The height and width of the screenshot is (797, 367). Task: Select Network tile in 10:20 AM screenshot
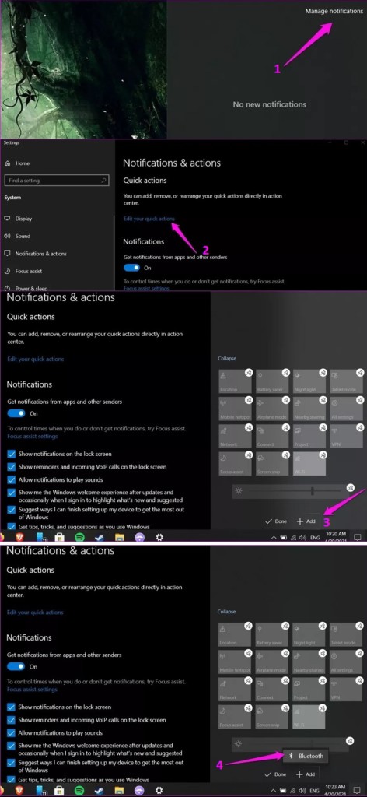click(235, 436)
